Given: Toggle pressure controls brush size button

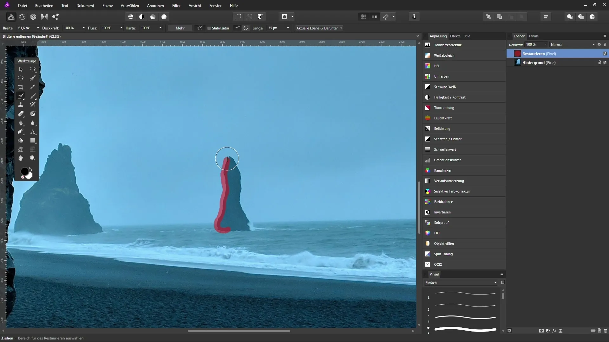Looking at the screenshot, I should [200, 28].
